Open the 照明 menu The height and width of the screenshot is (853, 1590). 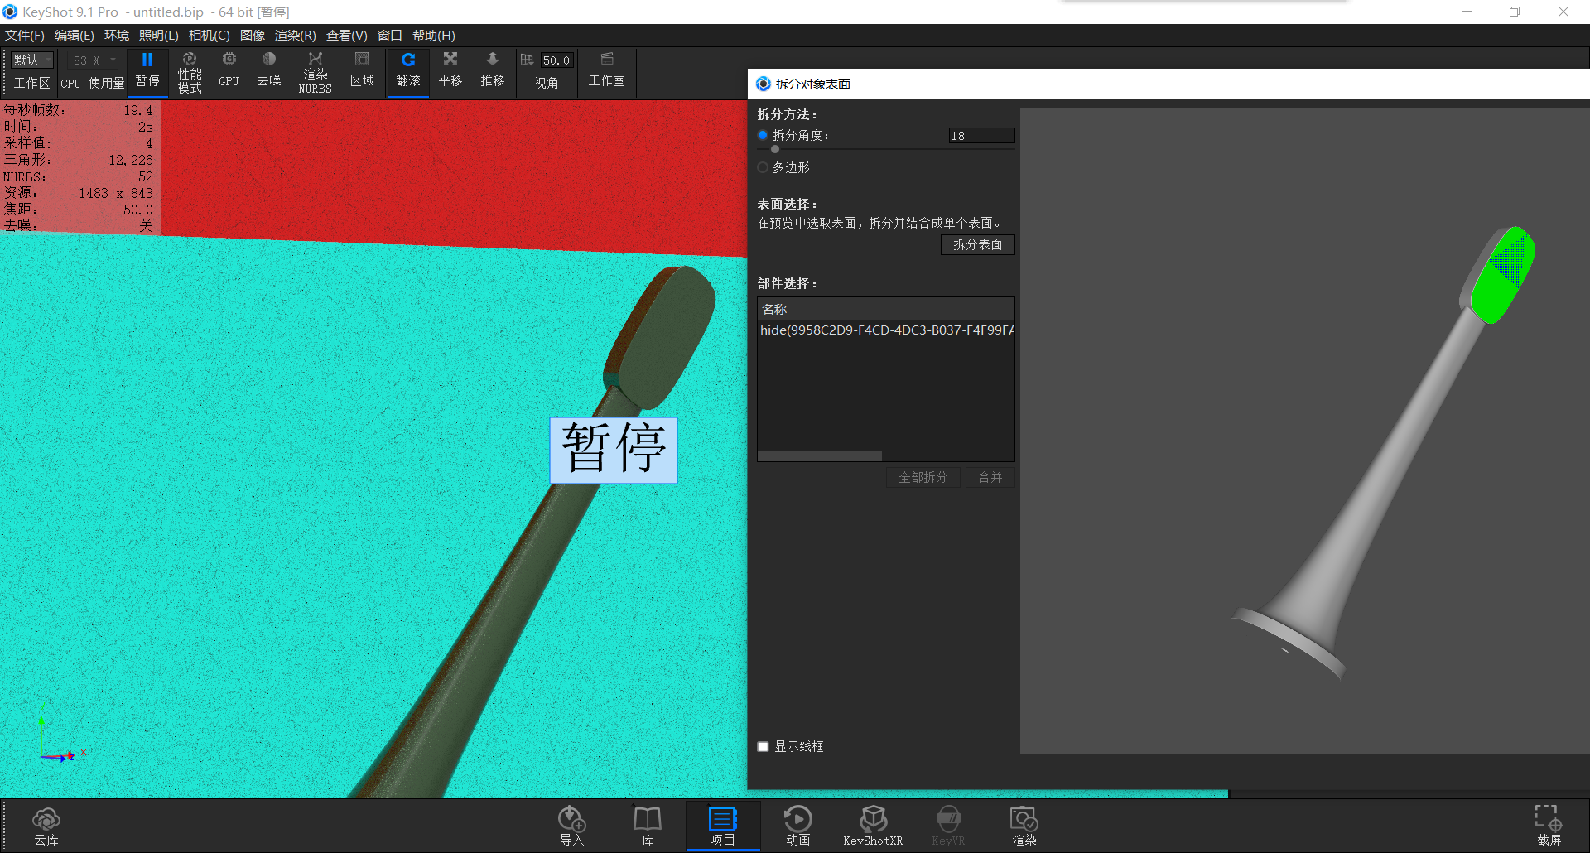click(x=157, y=35)
